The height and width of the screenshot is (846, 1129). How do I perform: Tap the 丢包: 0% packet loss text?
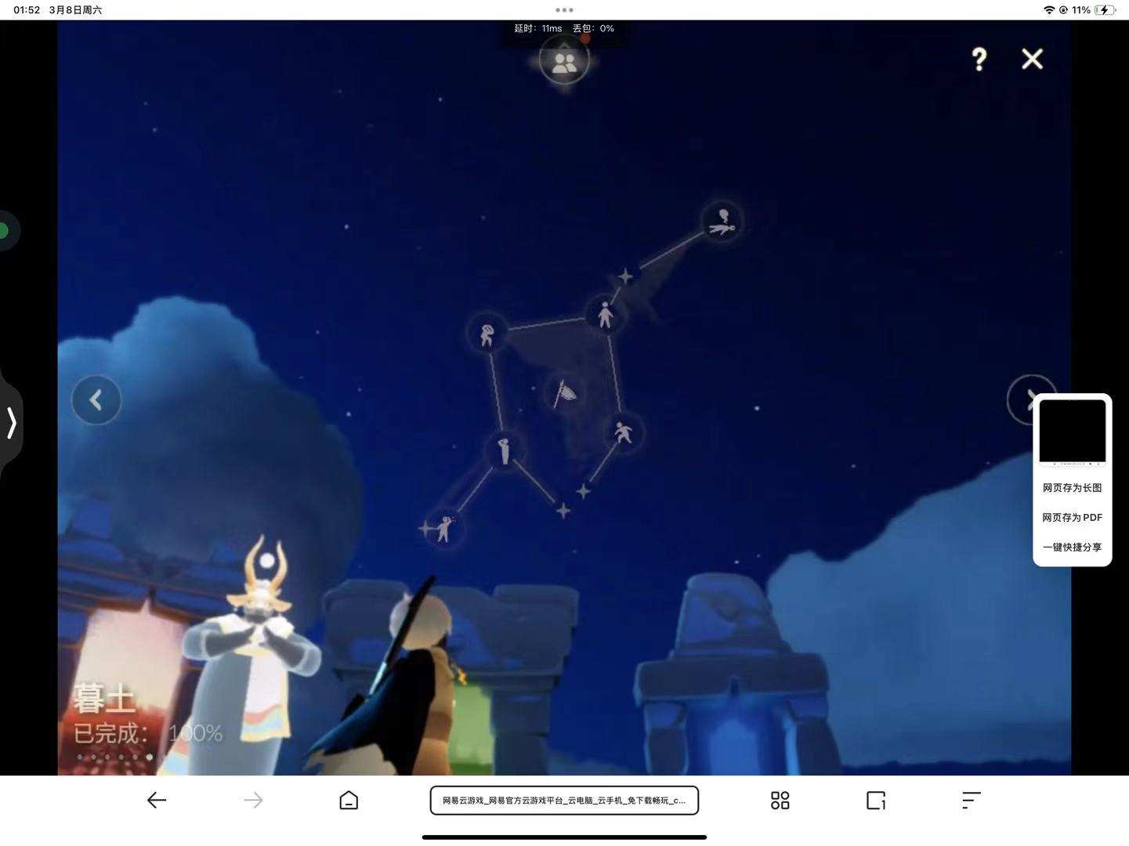pyautogui.click(x=593, y=28)
